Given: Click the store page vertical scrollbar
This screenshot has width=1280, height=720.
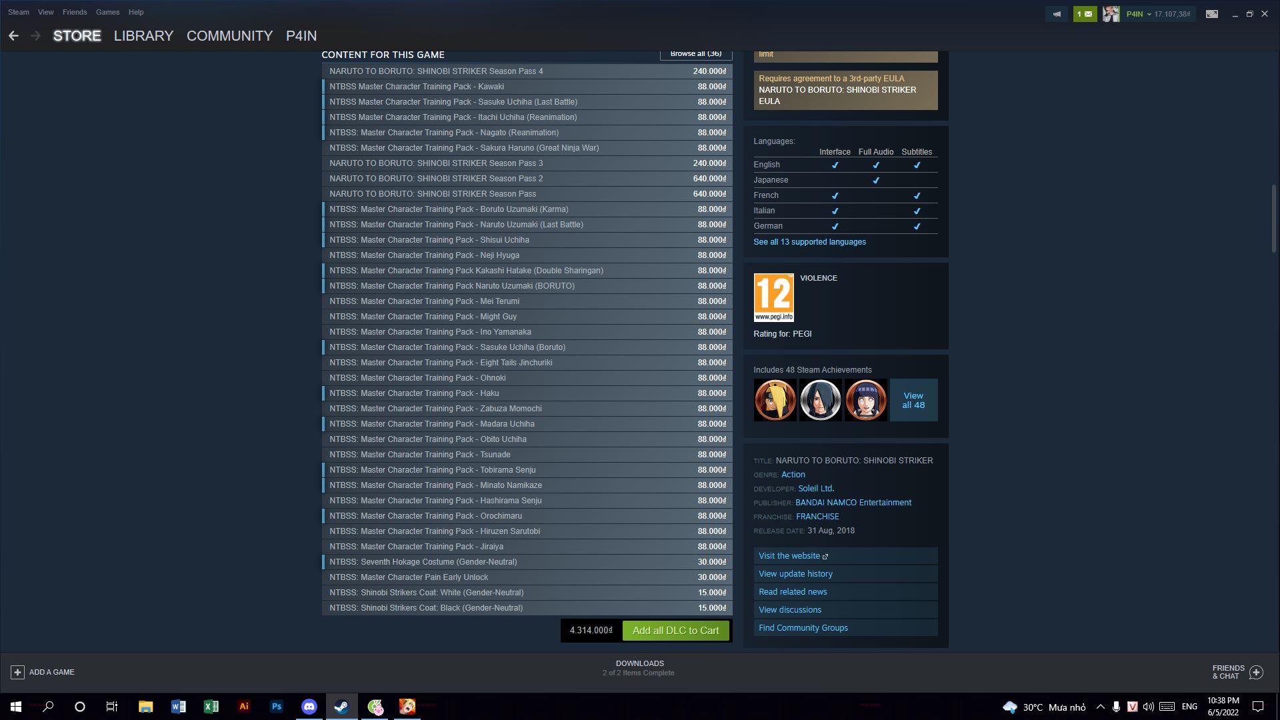Looking at the screenshot, I should pyautogui.click(x=1273, y=219).
